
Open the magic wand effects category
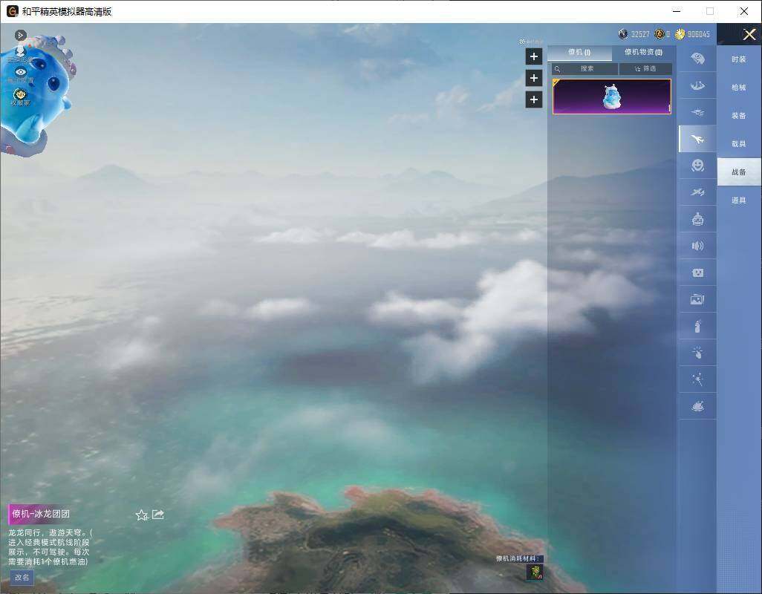[697, 379]
